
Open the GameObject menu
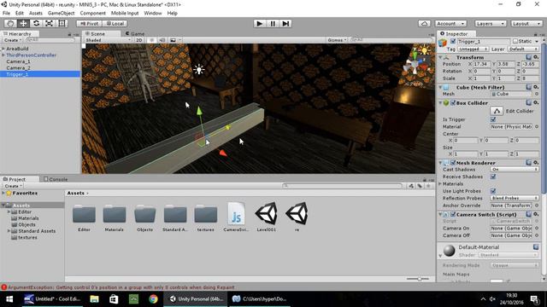61,13
